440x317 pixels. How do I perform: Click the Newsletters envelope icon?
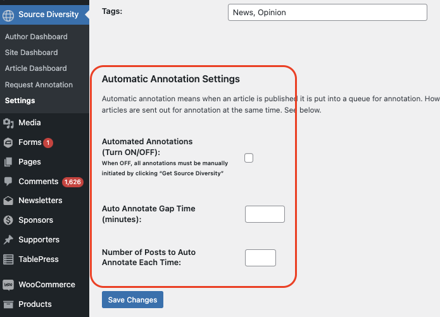(9, 201)
